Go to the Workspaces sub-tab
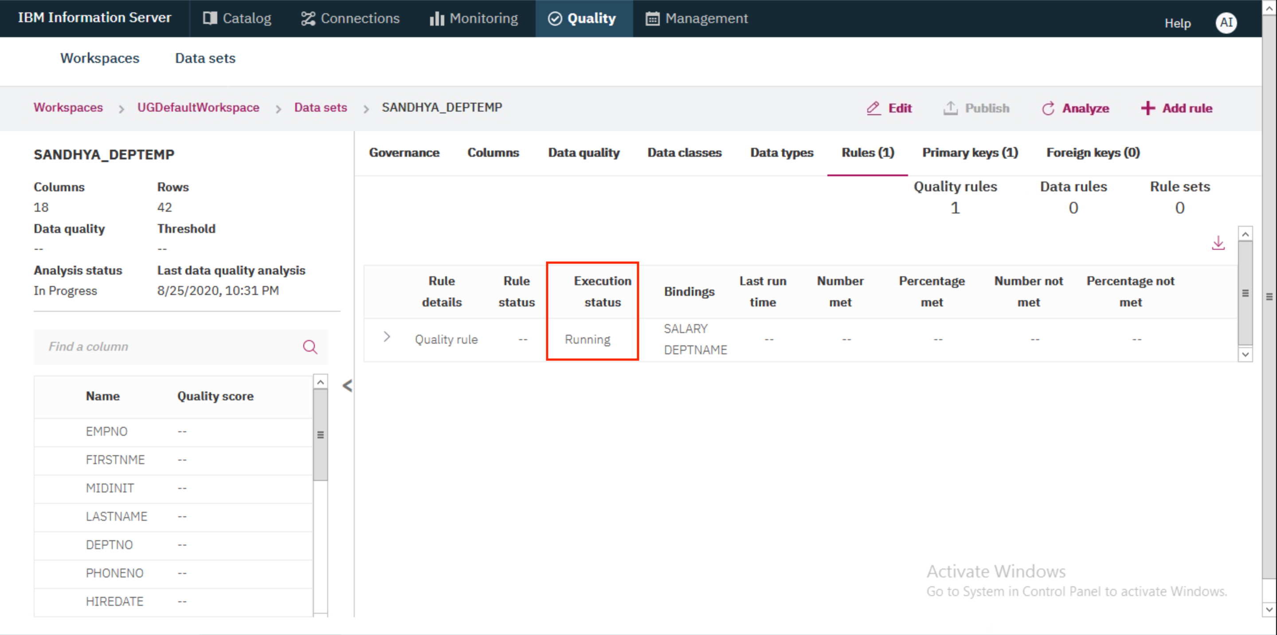Screen dimensions: 1277x635 100,58
